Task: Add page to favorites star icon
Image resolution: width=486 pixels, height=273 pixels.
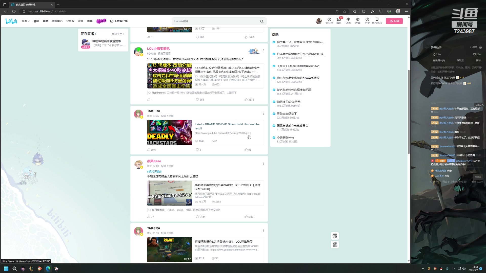Action: 345,11
